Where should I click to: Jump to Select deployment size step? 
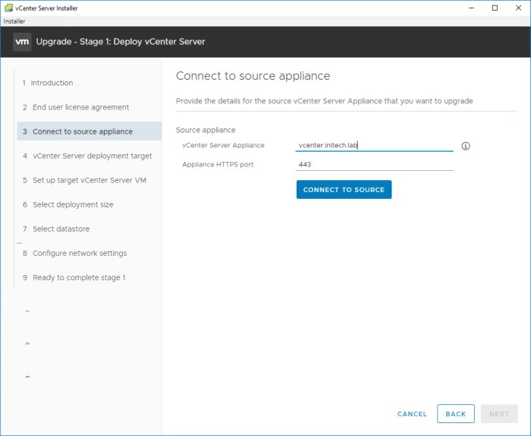click(73, 204)
